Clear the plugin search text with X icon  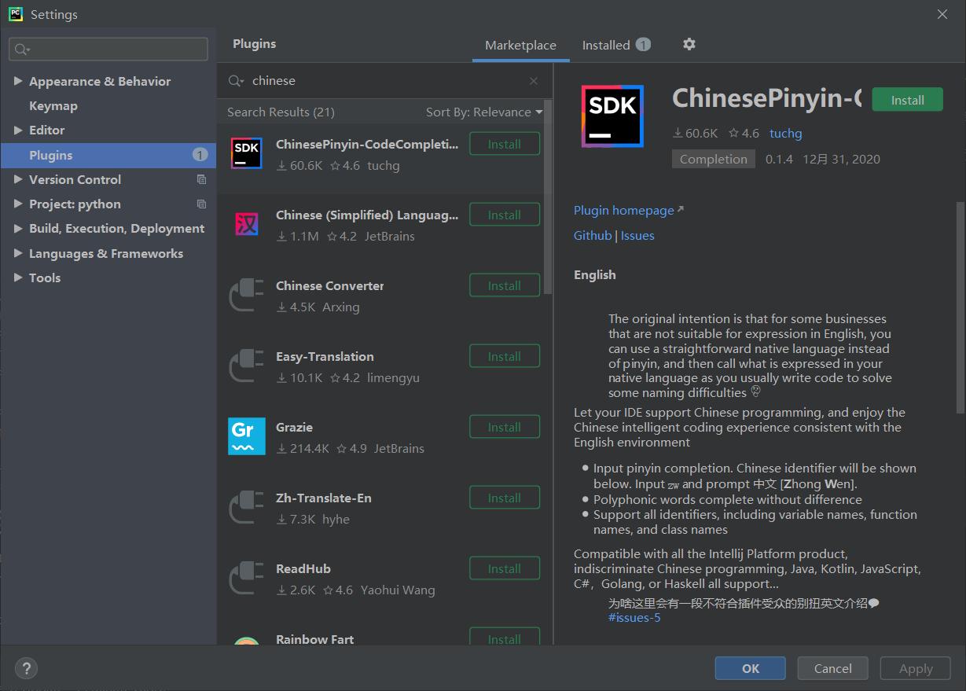pos(534,81)
